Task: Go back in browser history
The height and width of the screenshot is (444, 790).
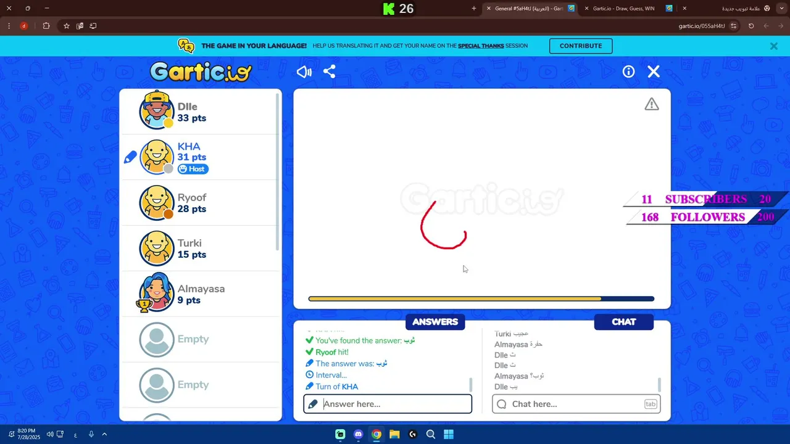Action: point(781,26)
